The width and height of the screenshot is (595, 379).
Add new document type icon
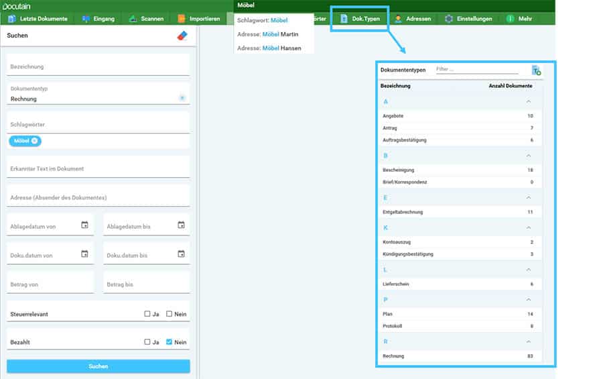coord(536,70)
